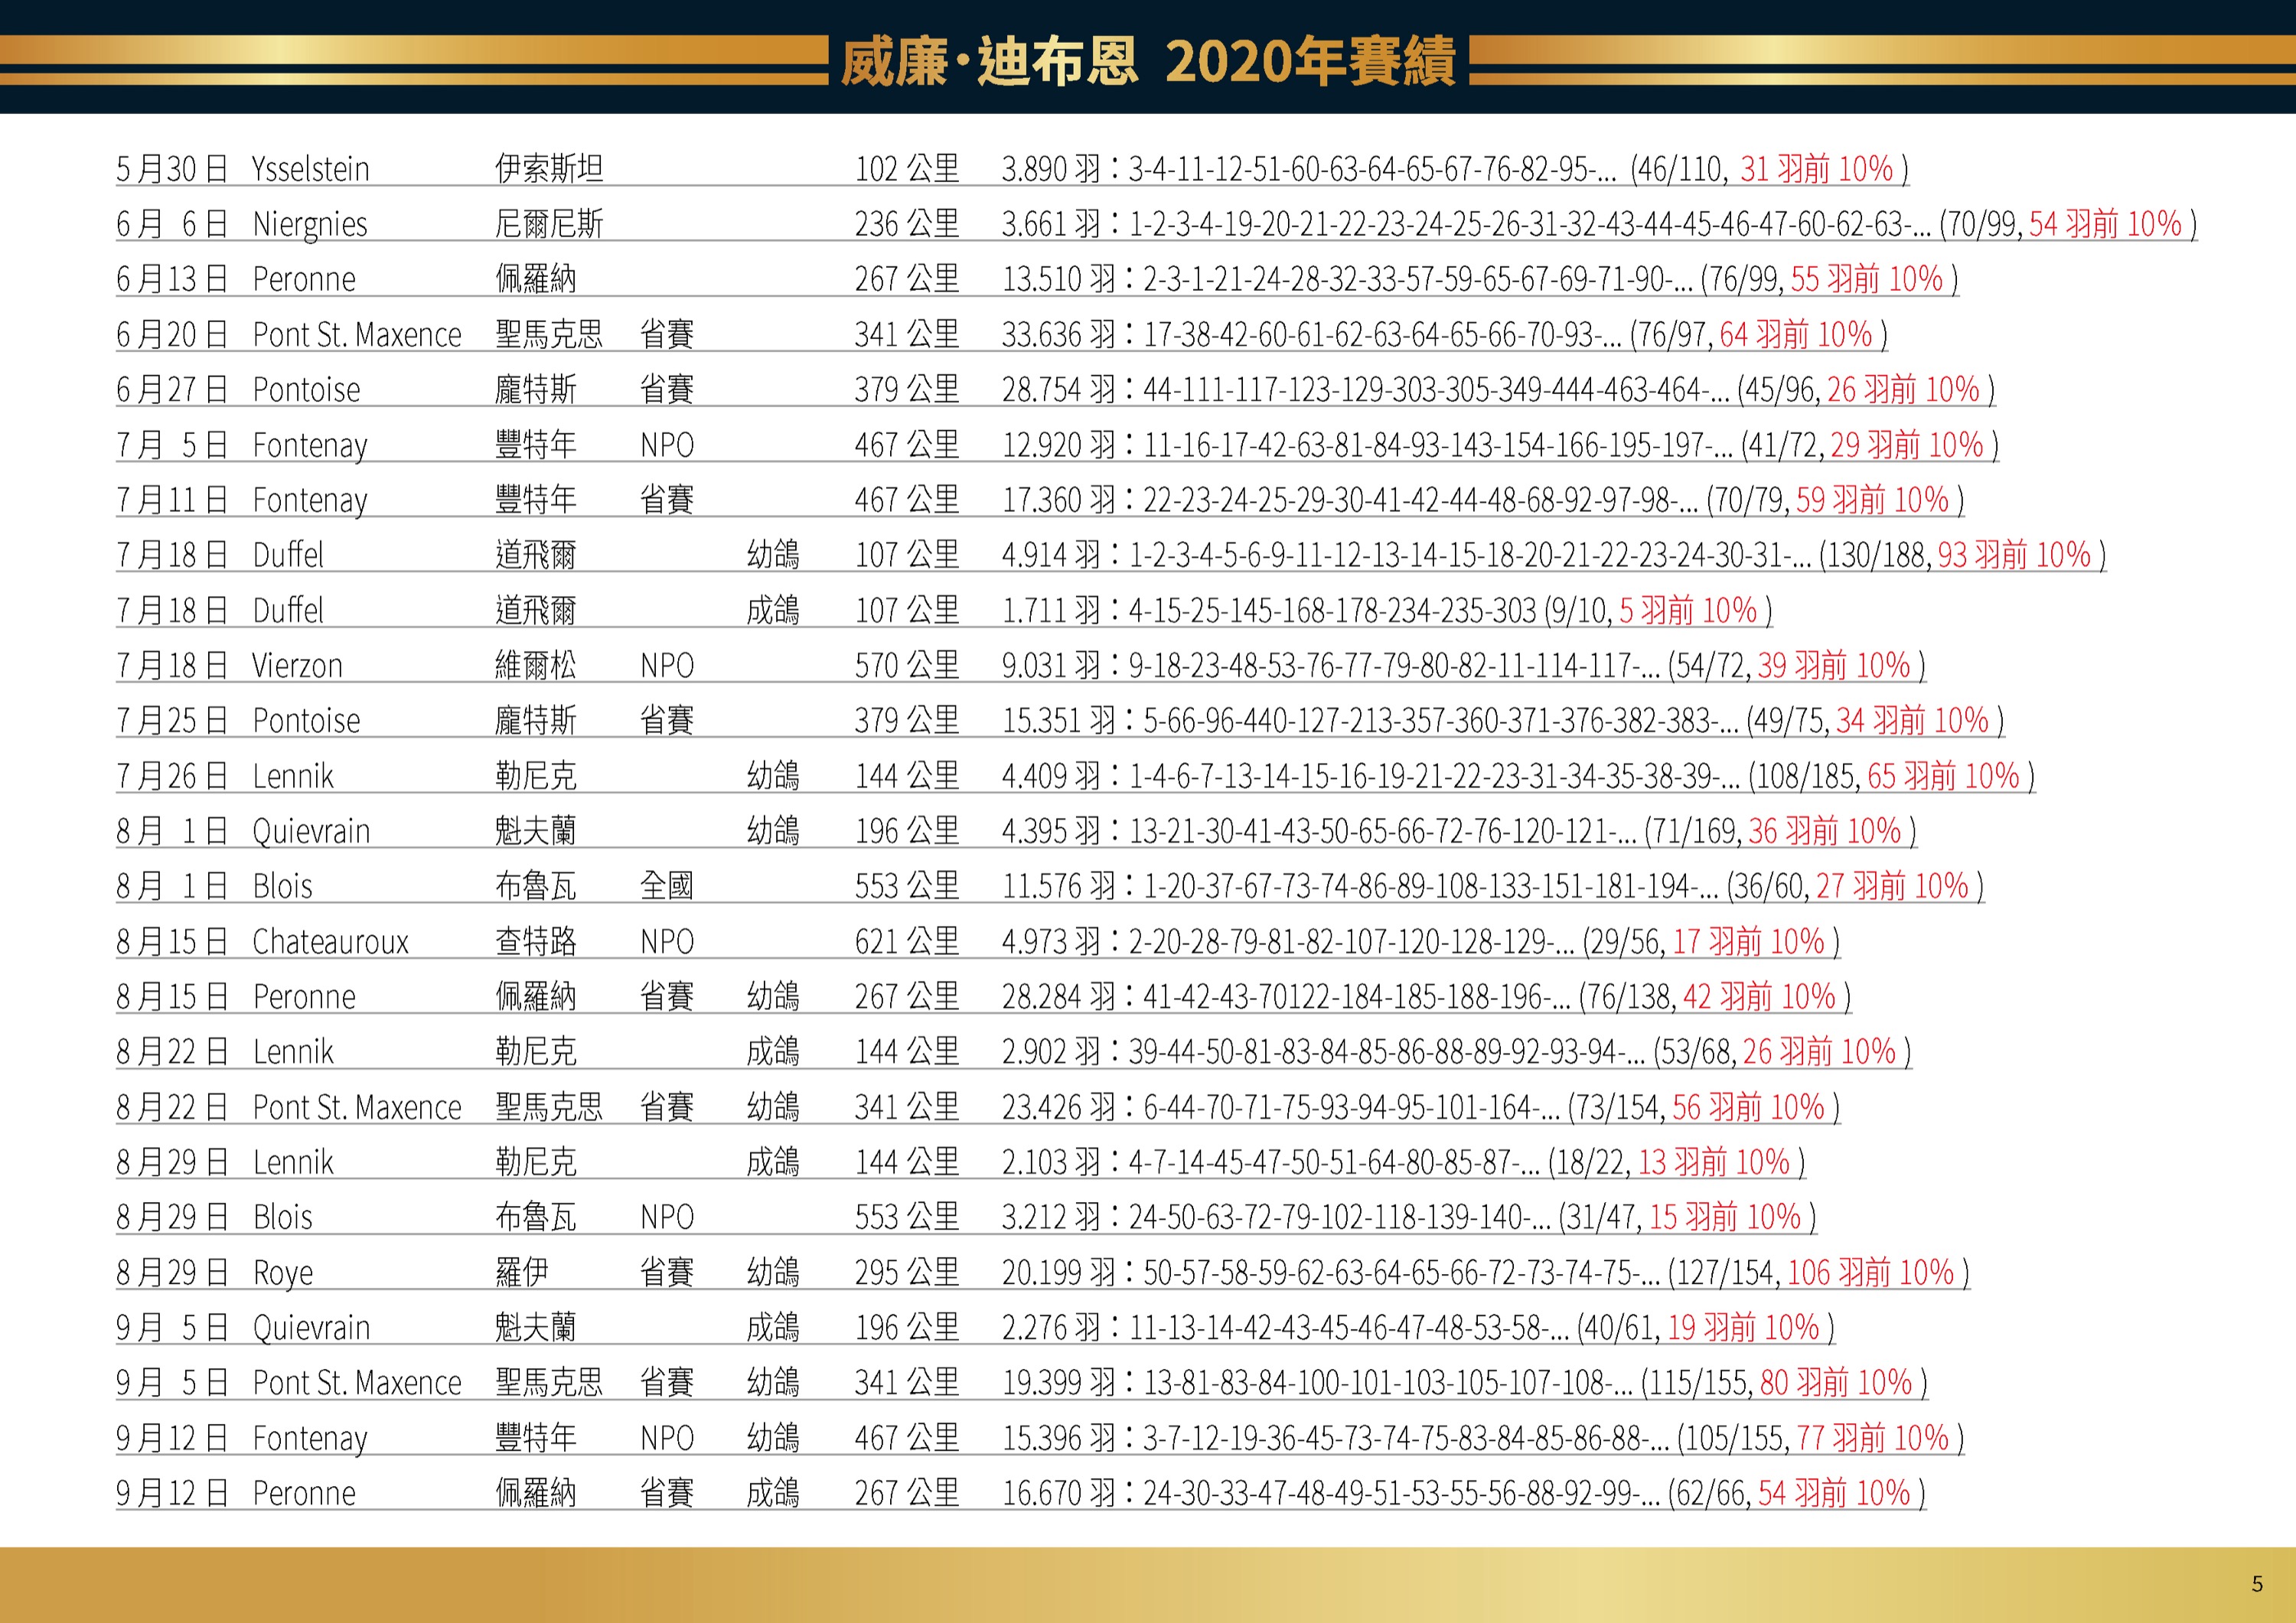Screen dimensions: 2296x1623
Task: Click red text 93 羽前 10%
Action: pos(2014,555)
